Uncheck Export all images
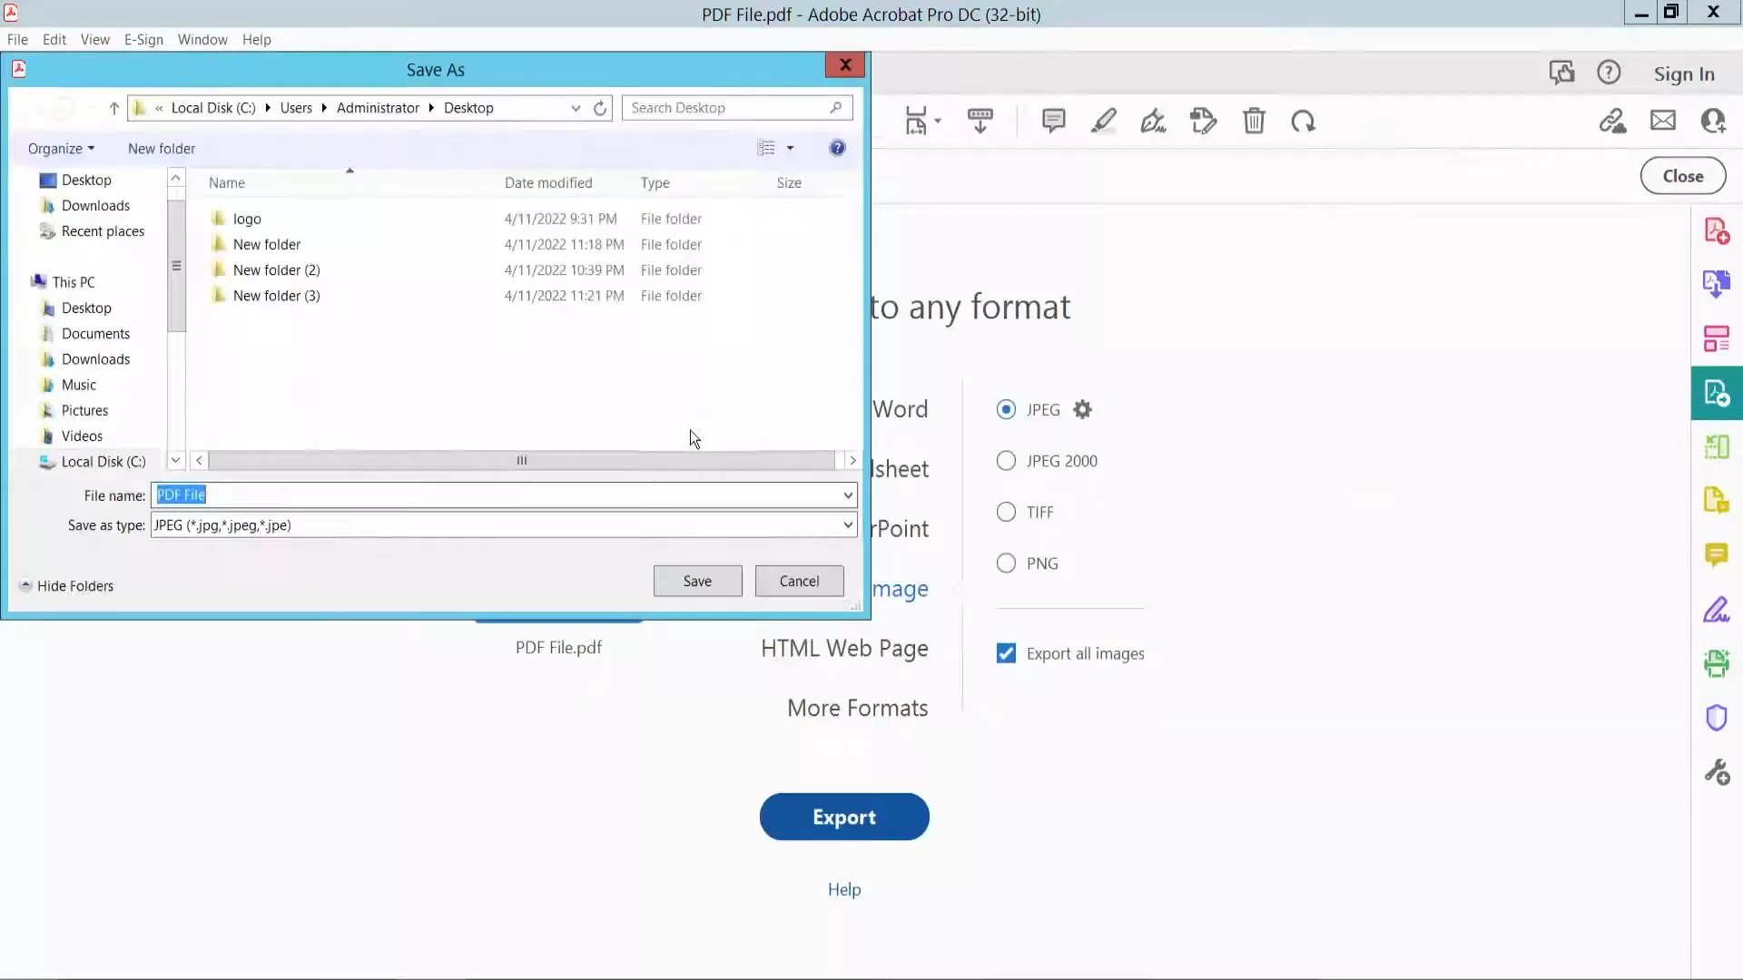The height and width of the screenshot is (980, 1743). pyautogui.click(x=1006, y=653)
